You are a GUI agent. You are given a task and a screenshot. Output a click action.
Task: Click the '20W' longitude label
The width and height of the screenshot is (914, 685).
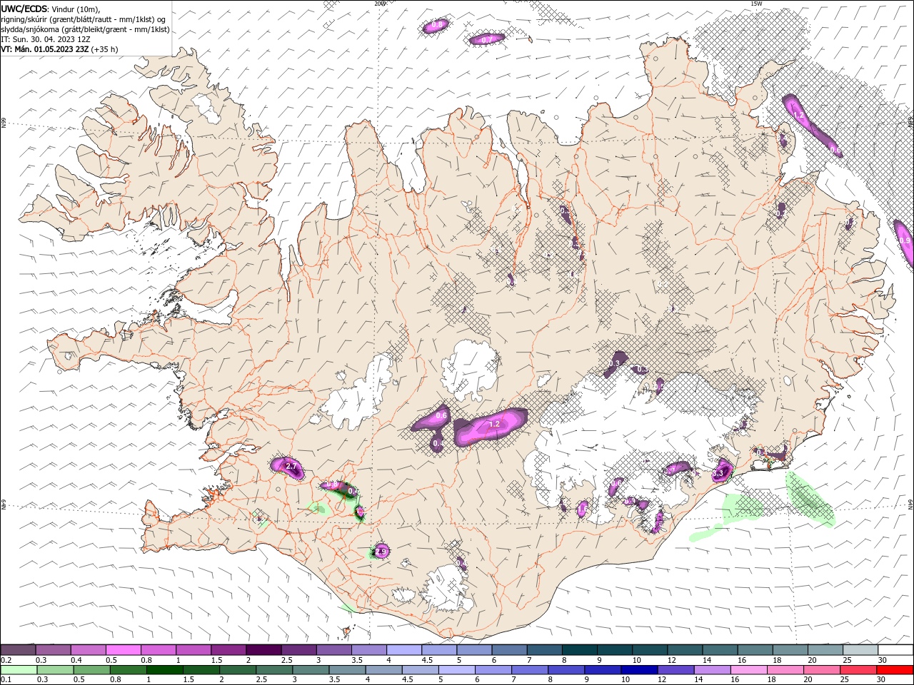tap(380, 4)
